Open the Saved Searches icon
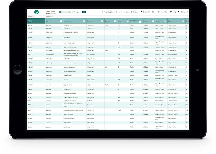Image resolution: width=216 pixels, height=154 pixels. coord(116,12)
